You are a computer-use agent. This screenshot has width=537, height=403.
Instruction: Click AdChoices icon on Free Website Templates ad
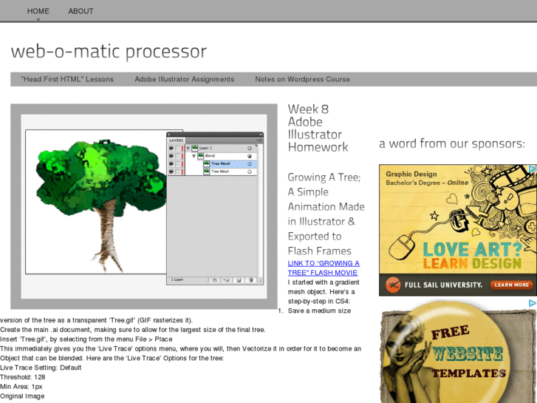click(x=532, y=303)
